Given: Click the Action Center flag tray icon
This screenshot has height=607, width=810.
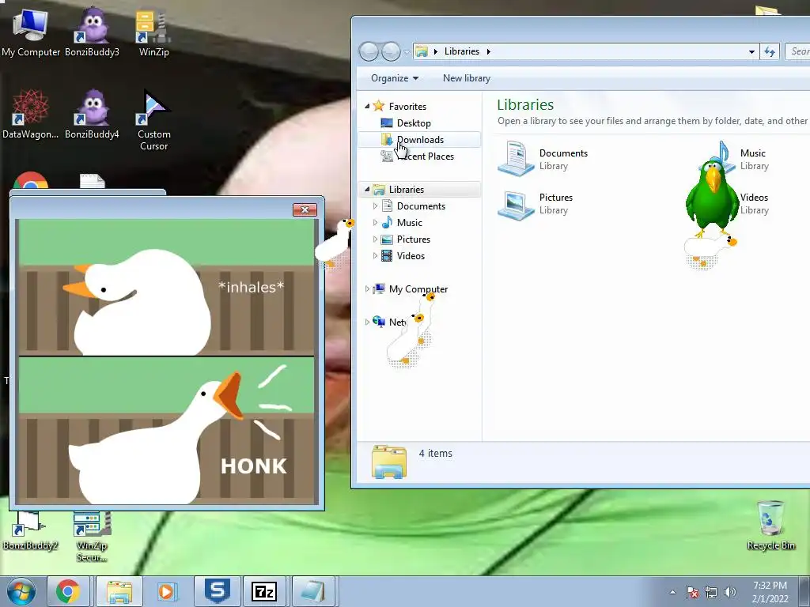Looking at the screenshot, I should coord(692,592).
